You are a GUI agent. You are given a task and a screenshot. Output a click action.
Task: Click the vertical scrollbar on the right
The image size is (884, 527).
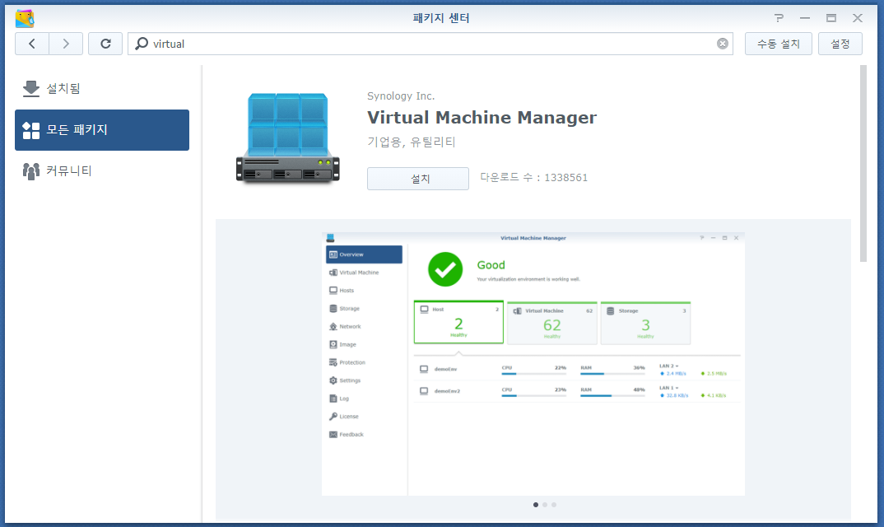click(x=863, y=164)
